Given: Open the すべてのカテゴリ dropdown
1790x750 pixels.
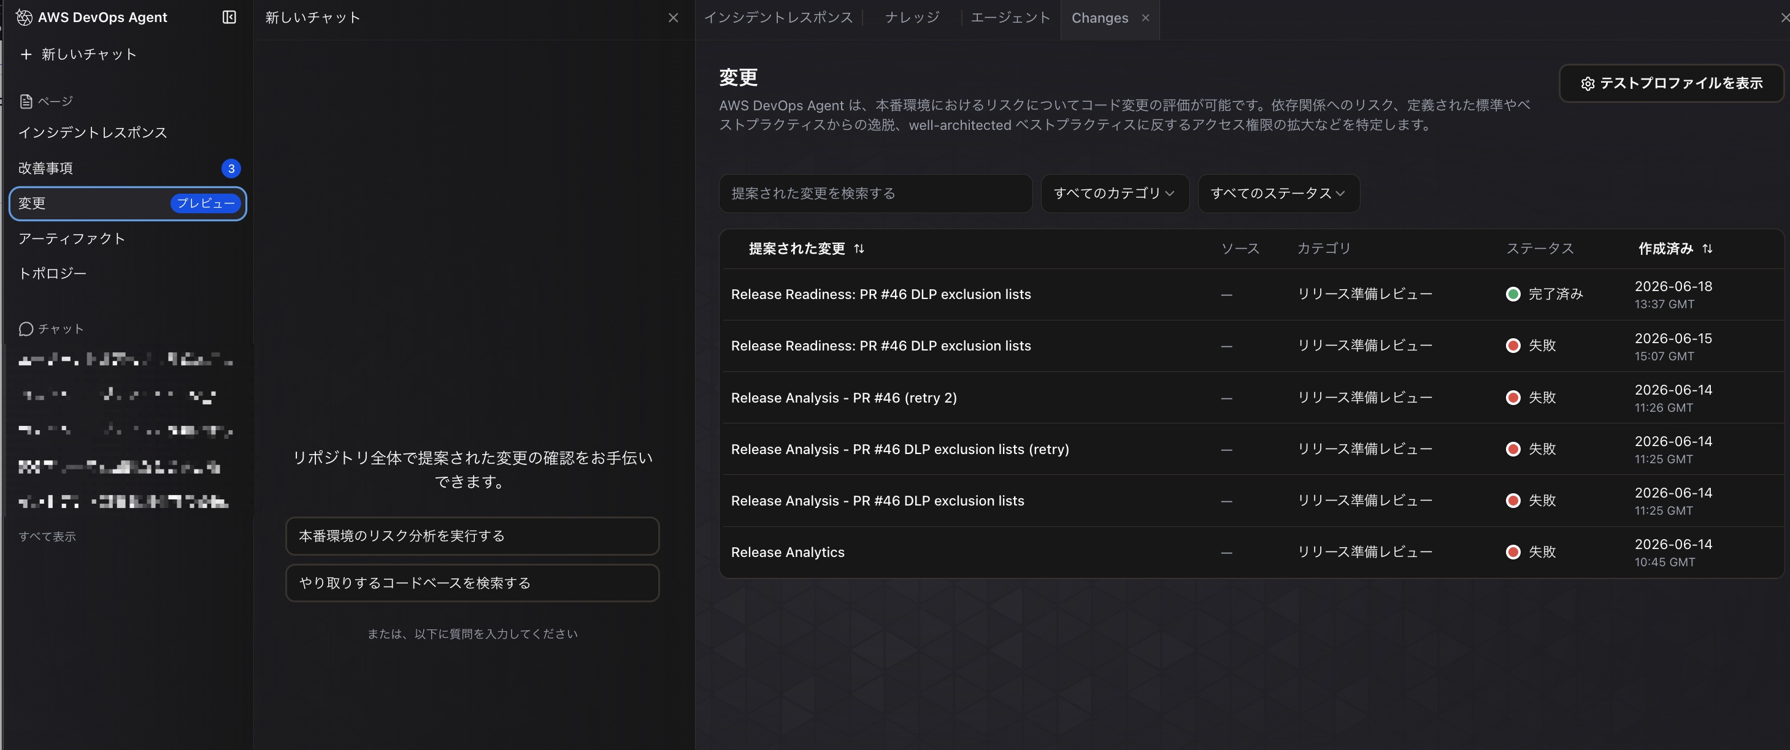Looking at the screenshot, I should pos(1114,194).
